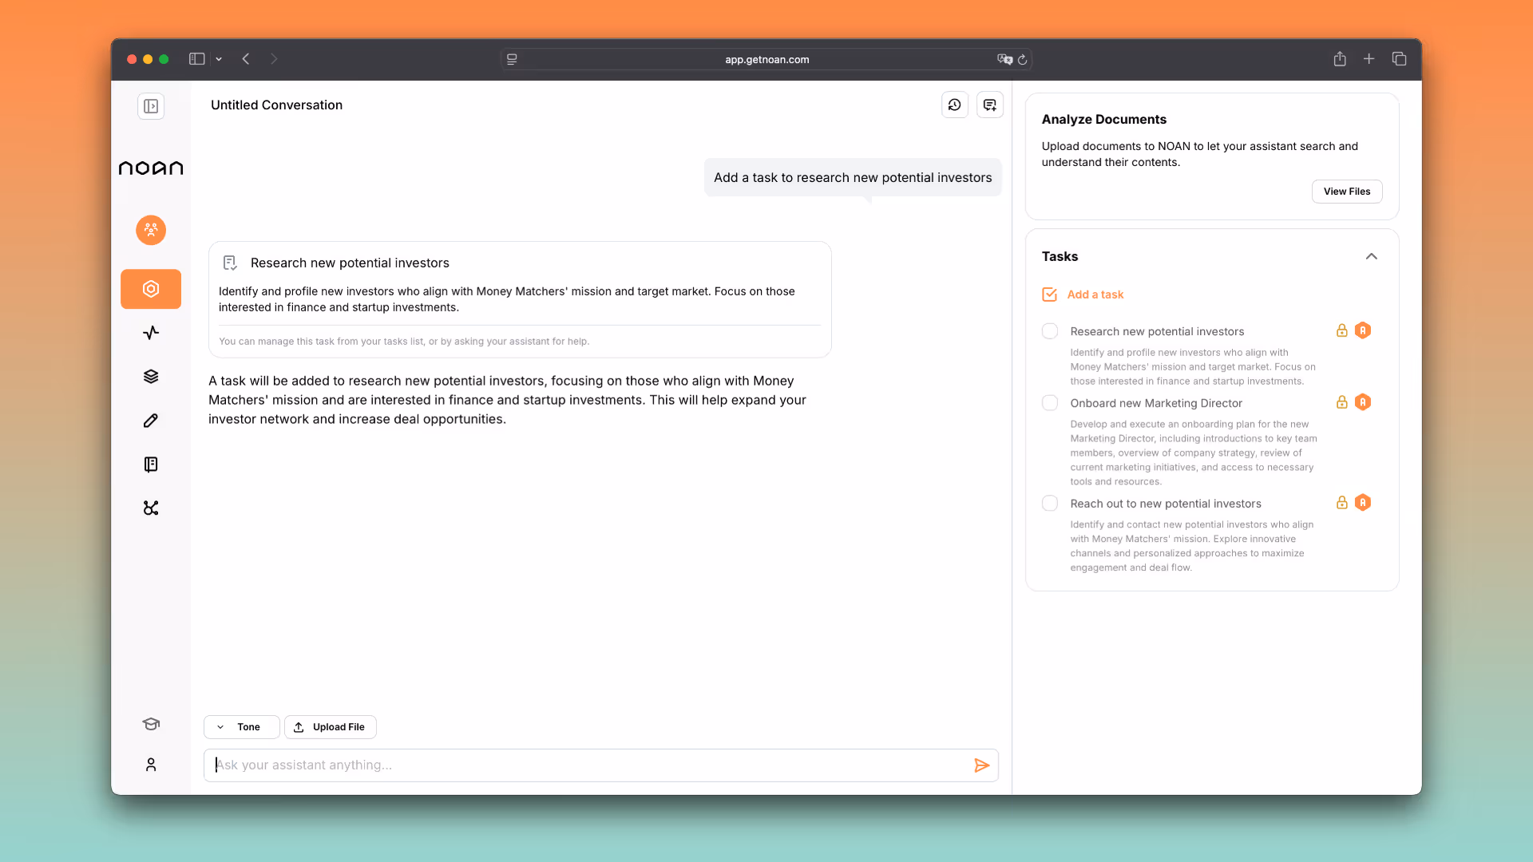Toggle the NOAN sidebar collapse icon

(x=151, y=106)
